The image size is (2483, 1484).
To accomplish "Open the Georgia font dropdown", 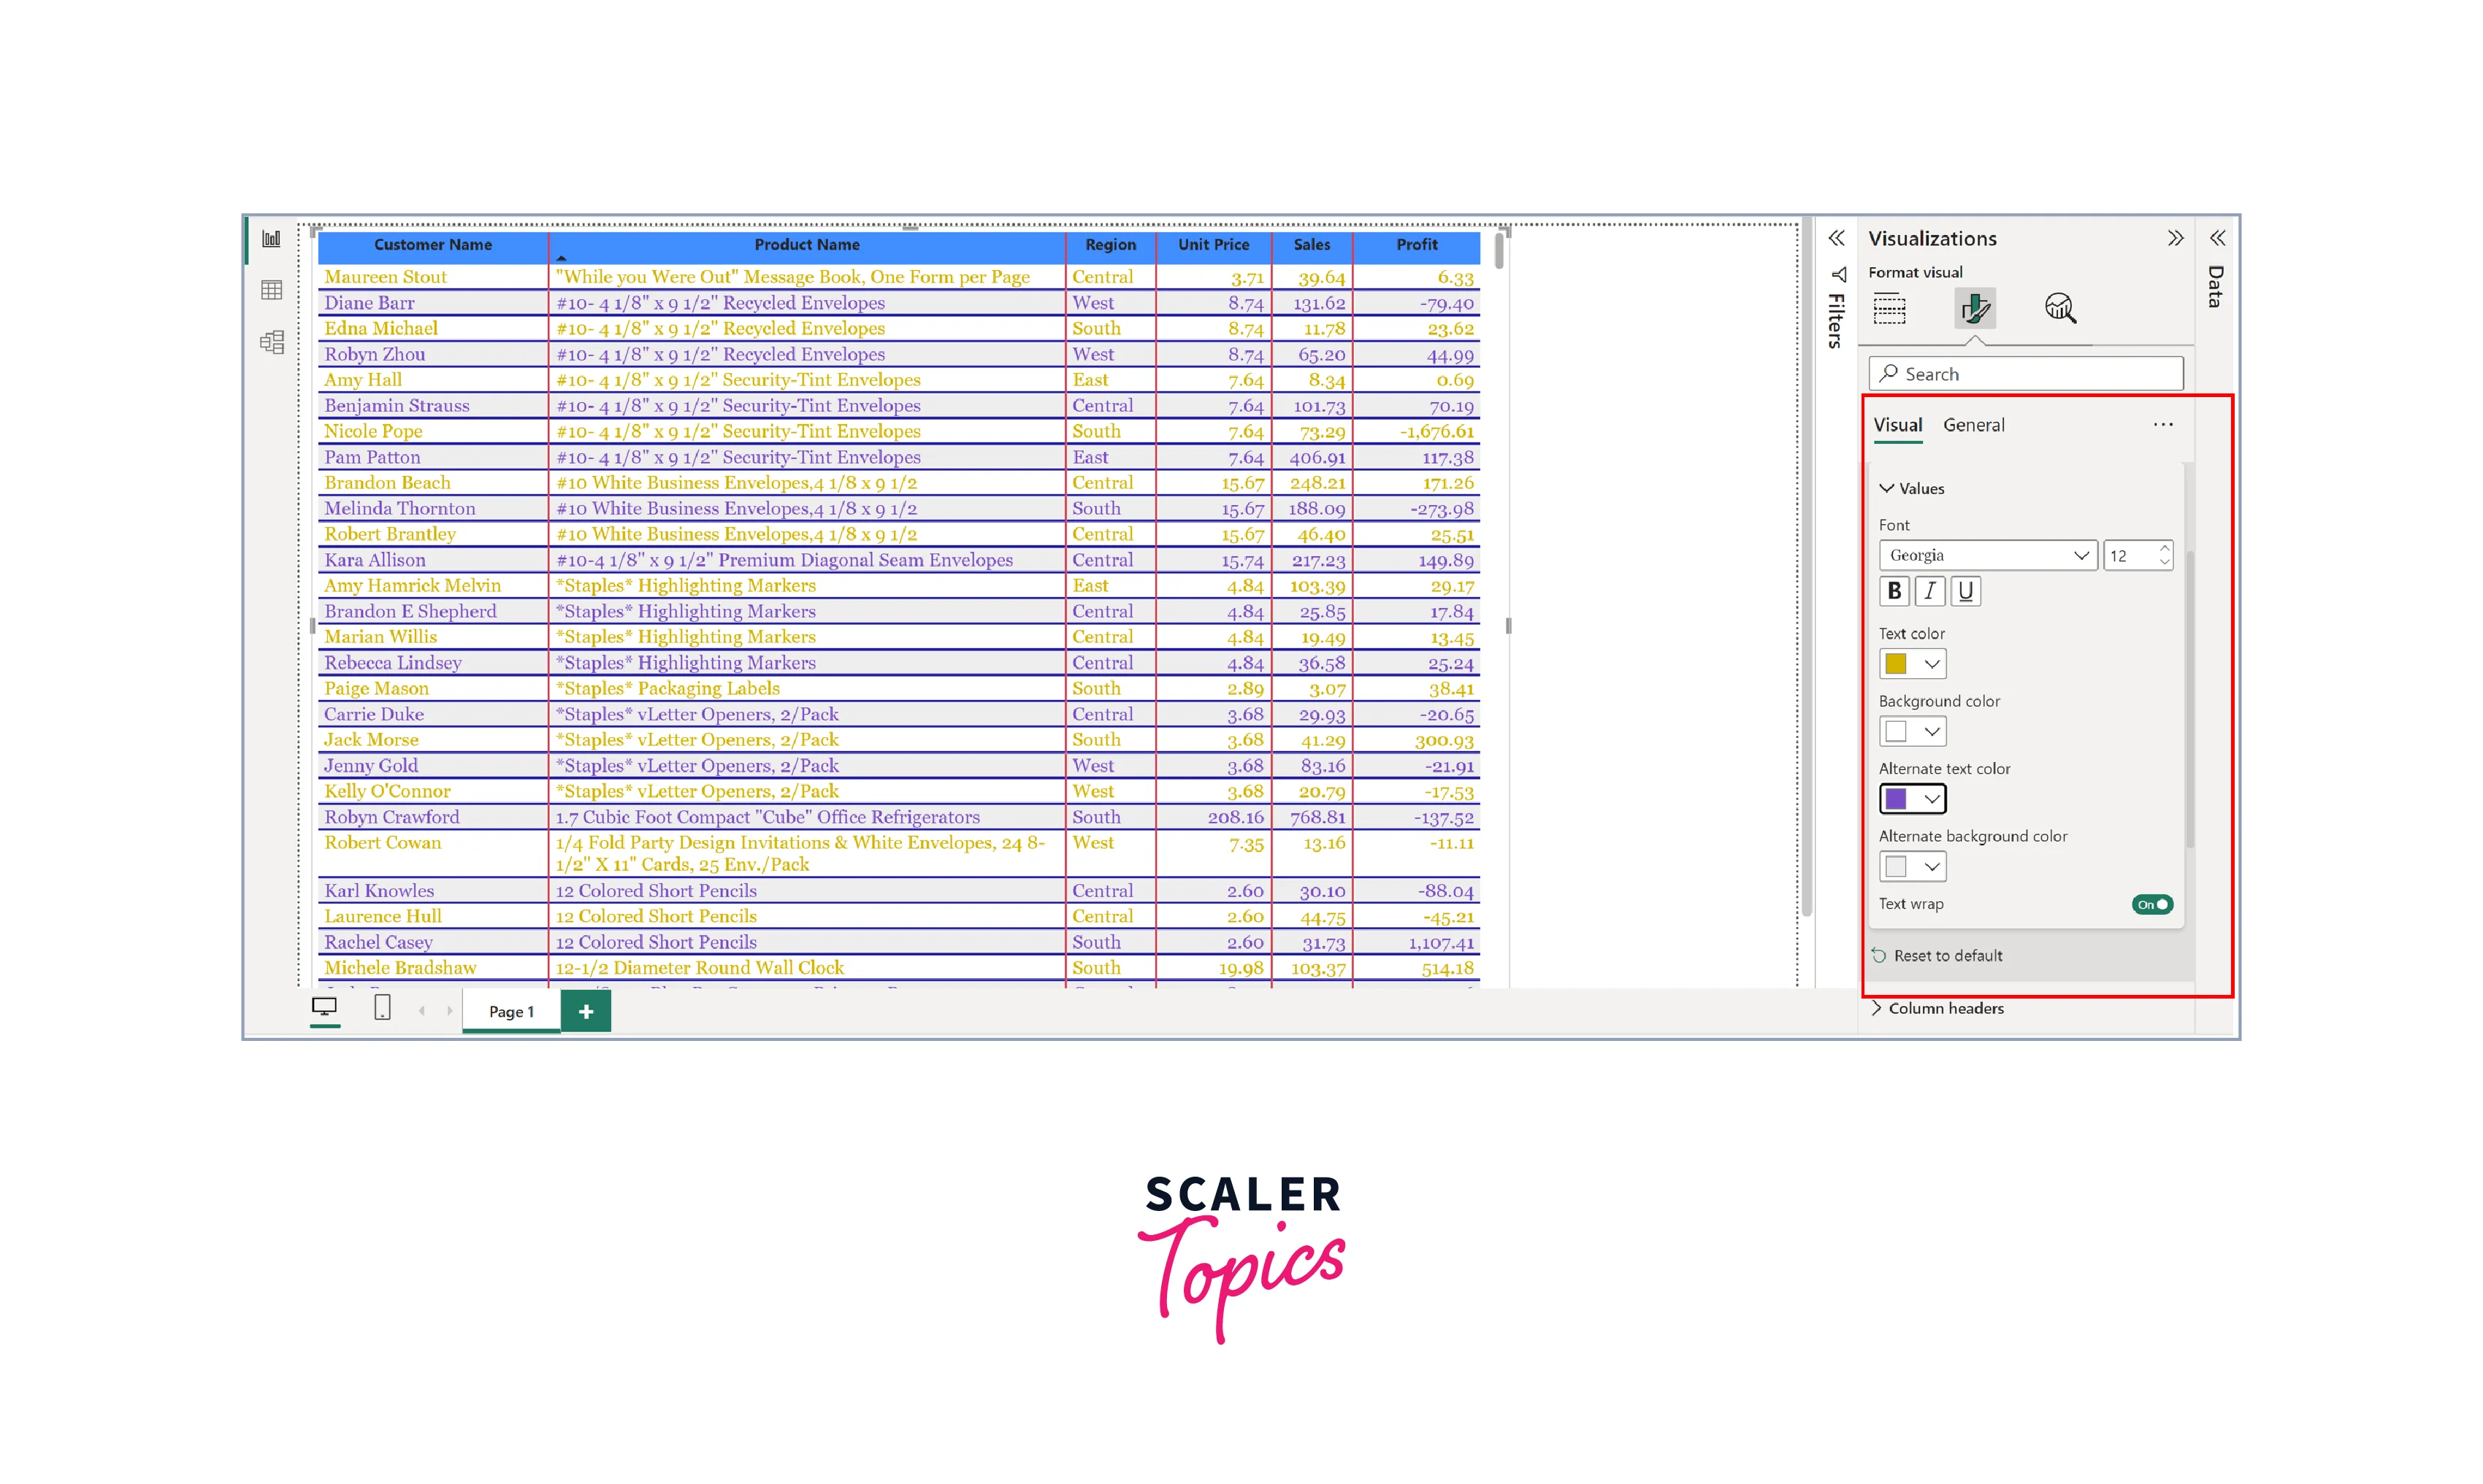I will pos(1987,555).
